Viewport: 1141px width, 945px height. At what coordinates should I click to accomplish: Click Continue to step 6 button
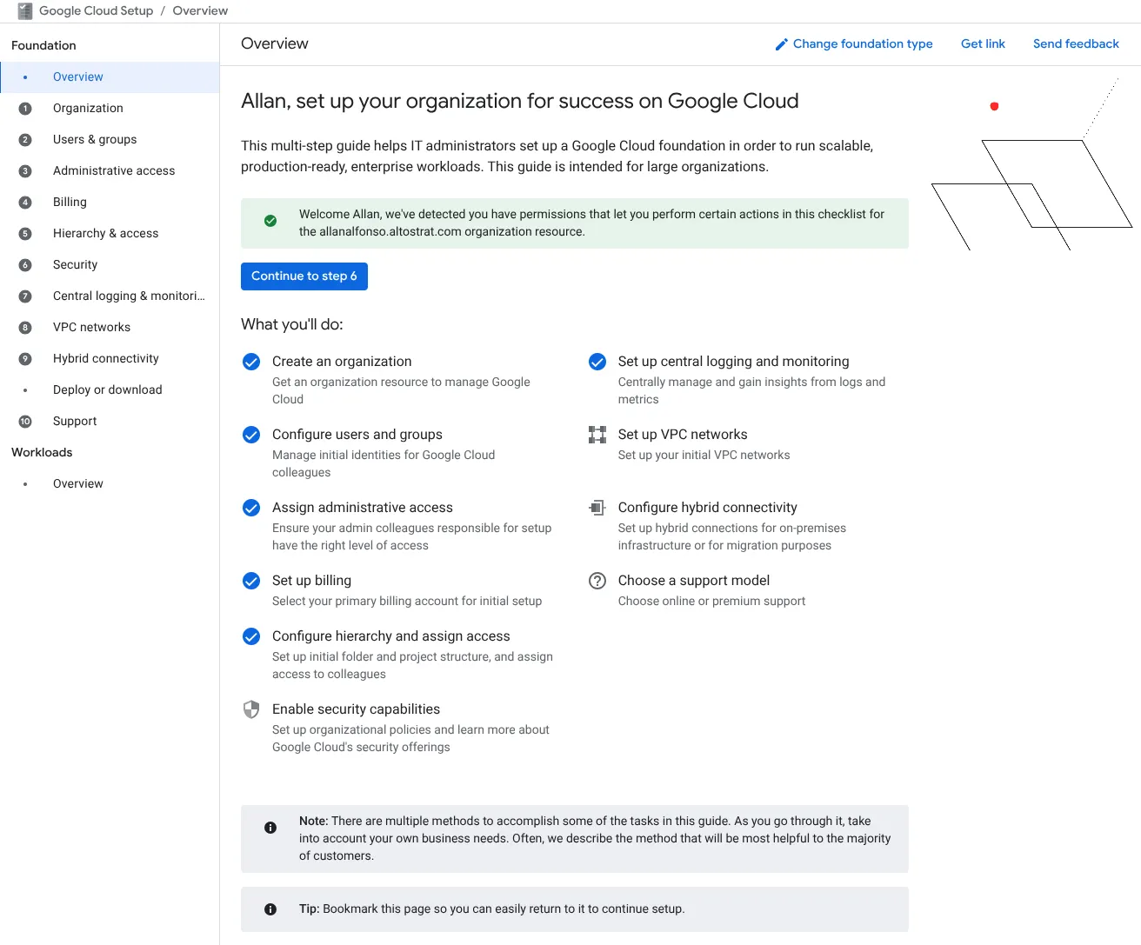click(x=304, y=276)
